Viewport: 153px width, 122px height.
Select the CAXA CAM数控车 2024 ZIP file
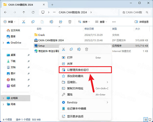pyautogui.click(x=91, y=40)
